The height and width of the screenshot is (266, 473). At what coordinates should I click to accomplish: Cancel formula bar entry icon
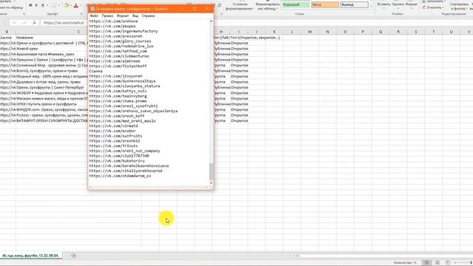coord(14,23)
